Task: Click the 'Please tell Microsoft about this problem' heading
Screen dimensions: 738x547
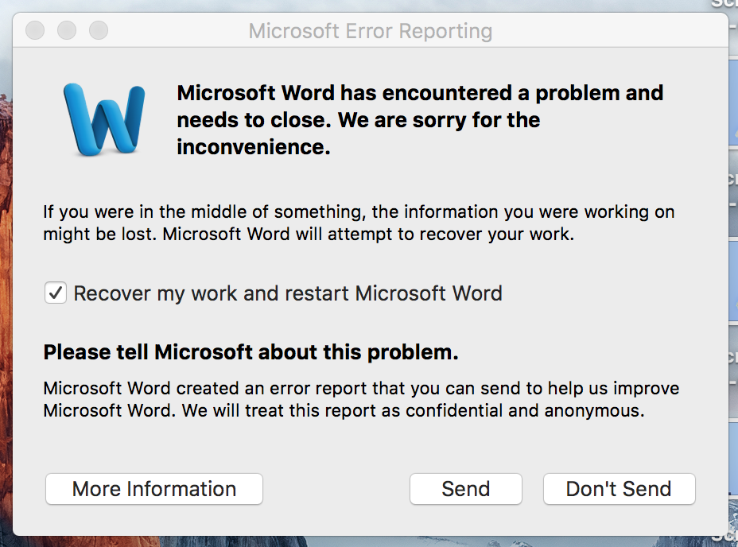Action: coord(251,352)
